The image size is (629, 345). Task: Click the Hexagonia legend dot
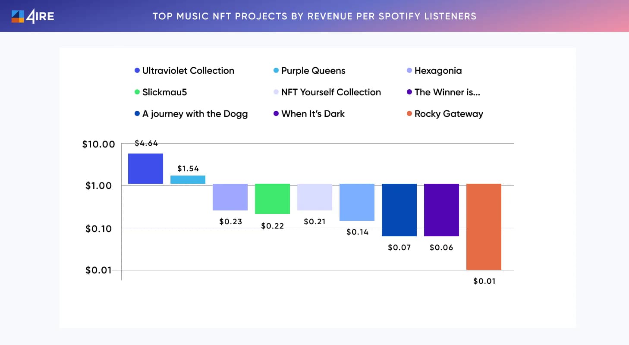tap(409, 71)
